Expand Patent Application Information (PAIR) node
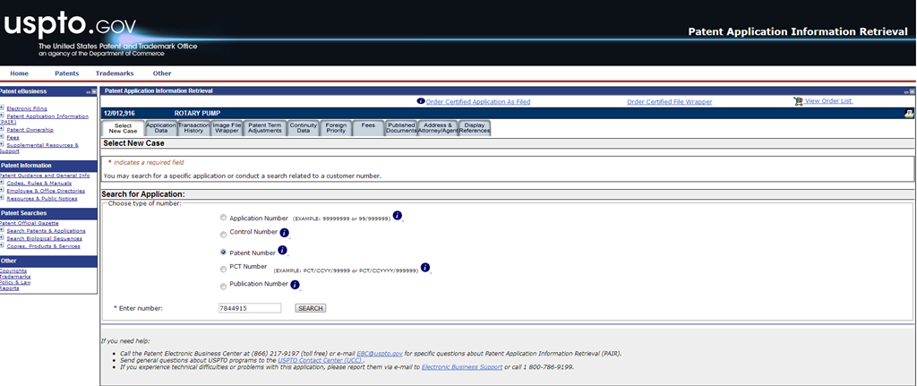This screenshot has height=386, width=917. (3, 116)
